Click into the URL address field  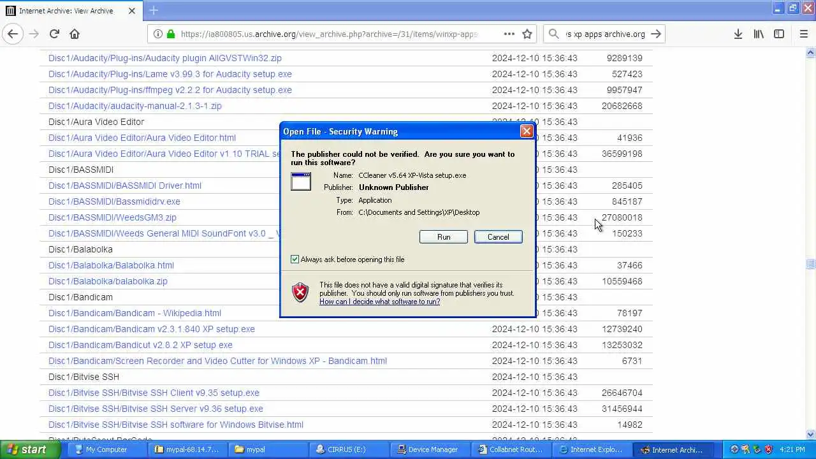(330, 34)
